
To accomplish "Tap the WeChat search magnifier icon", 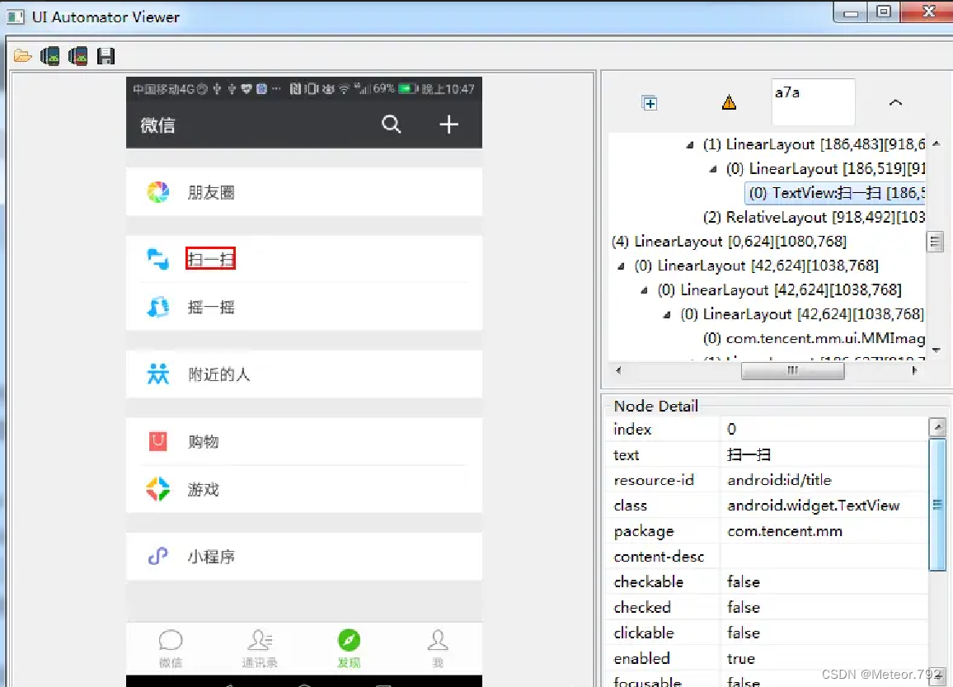I will (x=392, y=125).
